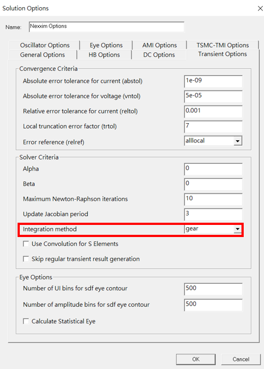Expand the Error reference (relref) dropdown
Image resolution: width=264 pixels, height=369 pixels.
238,141
